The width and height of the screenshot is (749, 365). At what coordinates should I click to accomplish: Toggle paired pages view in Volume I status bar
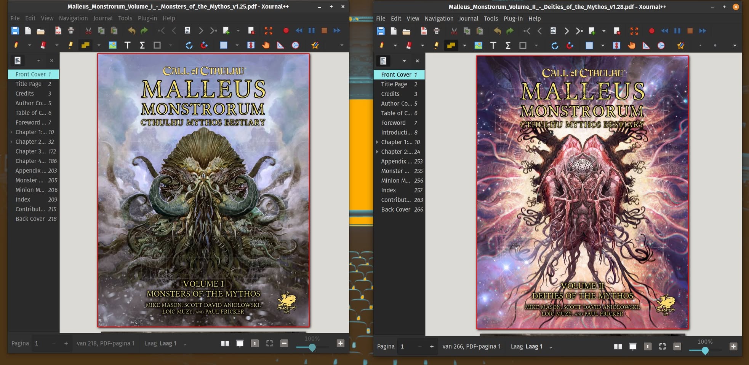[x=225, y=343]
